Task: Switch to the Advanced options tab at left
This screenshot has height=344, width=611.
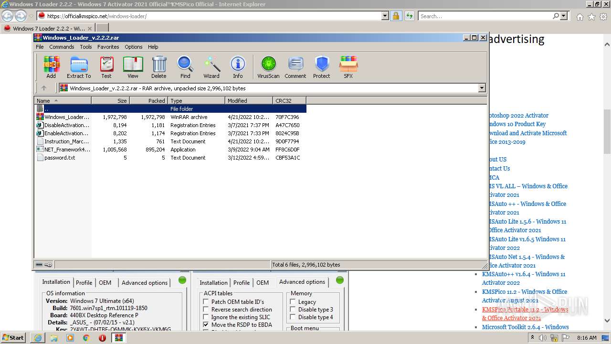Action: [x=145, y=282]
